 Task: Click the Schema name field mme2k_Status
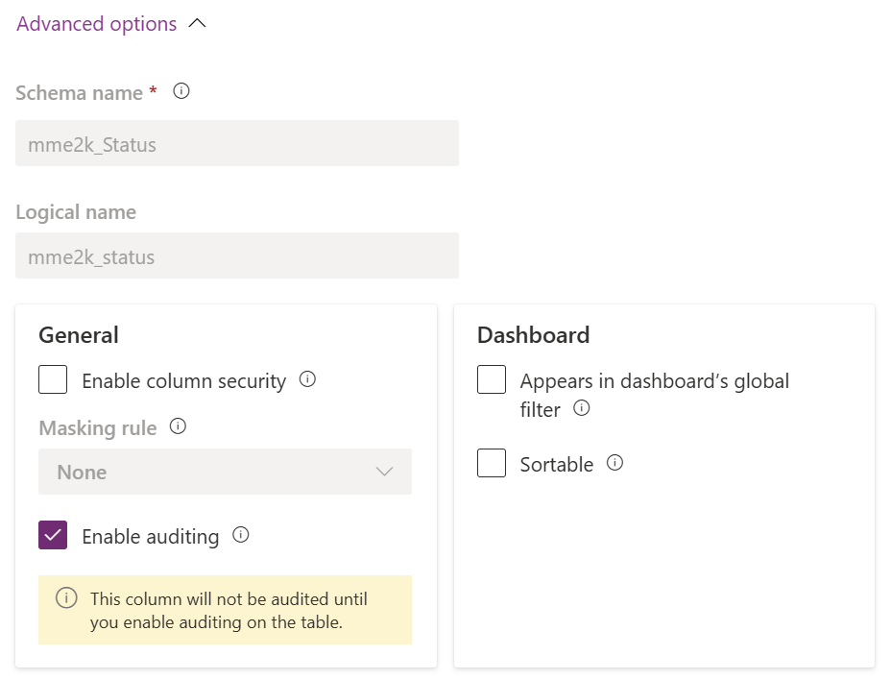(x=237, y=143)
